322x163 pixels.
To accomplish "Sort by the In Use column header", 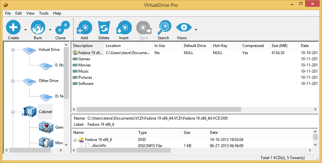I will pos(167,46).
